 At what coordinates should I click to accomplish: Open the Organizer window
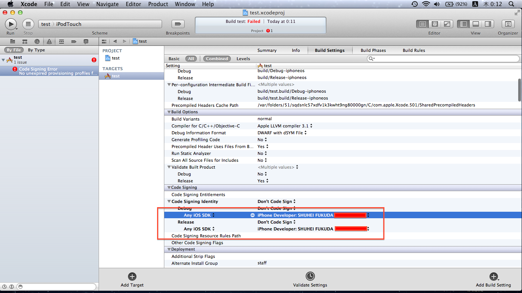508,24
